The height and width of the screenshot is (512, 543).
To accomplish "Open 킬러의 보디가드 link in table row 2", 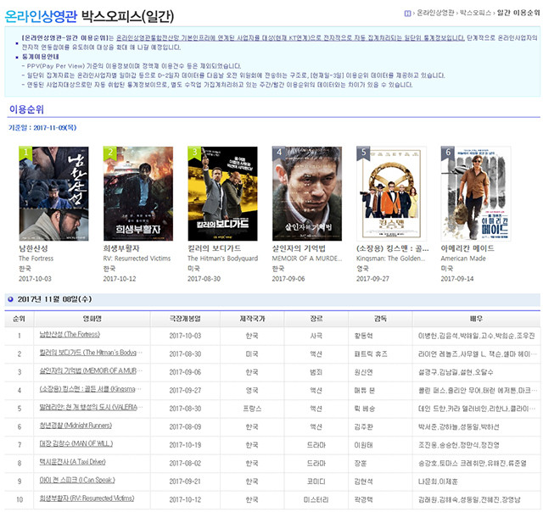I will 87,351.
